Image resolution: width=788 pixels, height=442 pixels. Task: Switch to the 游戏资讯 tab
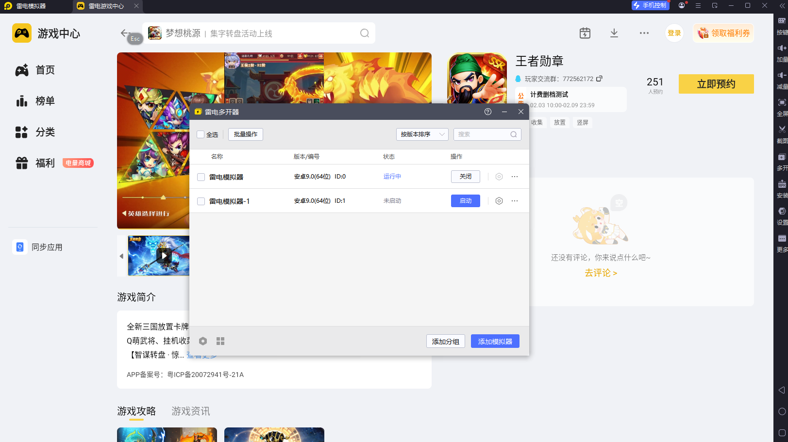pos(191,411)
